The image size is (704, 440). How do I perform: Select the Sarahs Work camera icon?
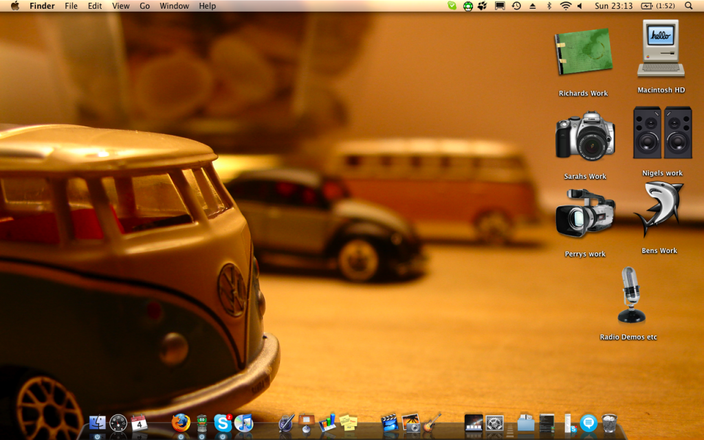coord(585,137)
